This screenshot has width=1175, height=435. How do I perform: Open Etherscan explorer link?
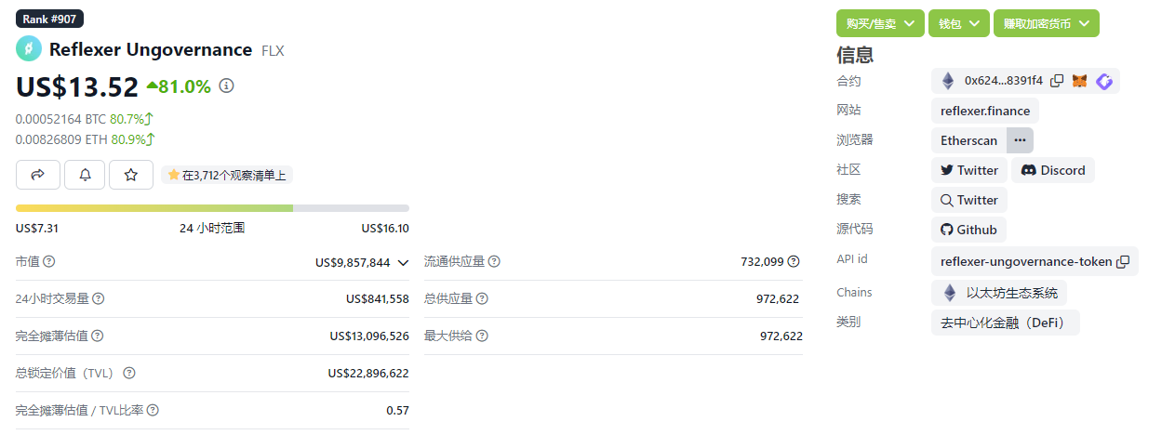coord(968,140)
